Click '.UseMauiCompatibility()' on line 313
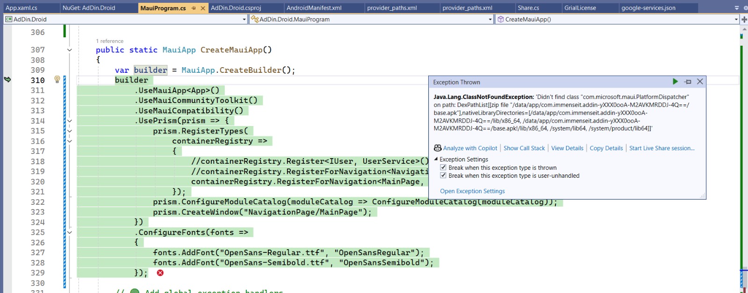The width and height of the screenshot is (748, 293). [x=189, y=111]
